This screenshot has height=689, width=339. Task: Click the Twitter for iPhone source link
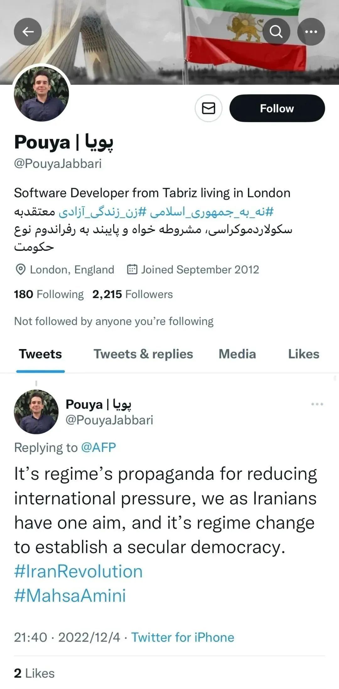point(183,638)
